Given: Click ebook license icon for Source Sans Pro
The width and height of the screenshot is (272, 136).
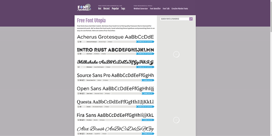Looking at the screenshot, I should (82, 80).
